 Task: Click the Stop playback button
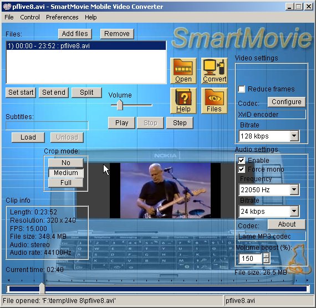click(150, 123)
